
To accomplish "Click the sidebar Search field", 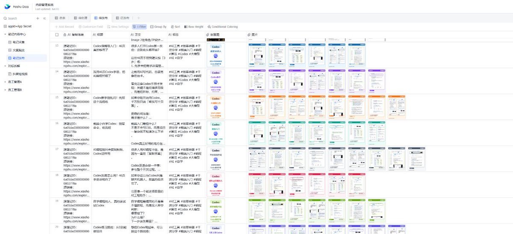I will tap(19, 18).
